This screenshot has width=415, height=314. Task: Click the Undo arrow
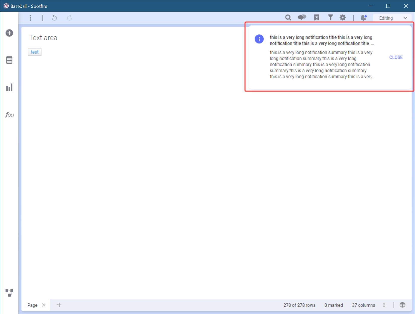54,18
